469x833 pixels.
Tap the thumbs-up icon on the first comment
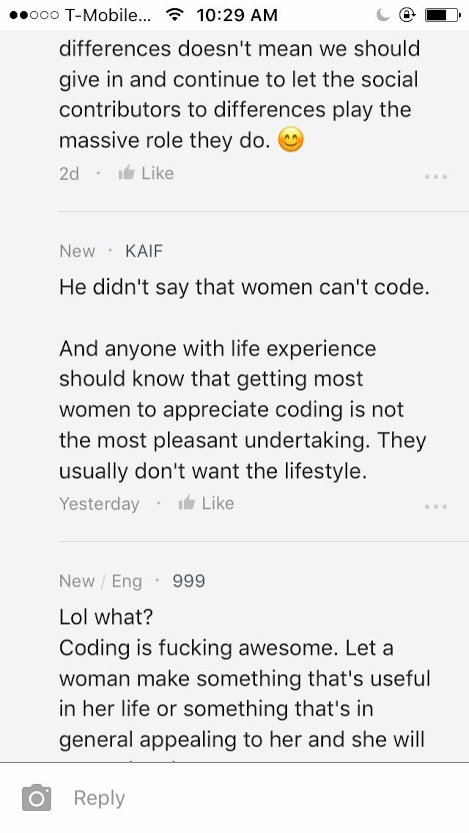click(x=127, y=173)
